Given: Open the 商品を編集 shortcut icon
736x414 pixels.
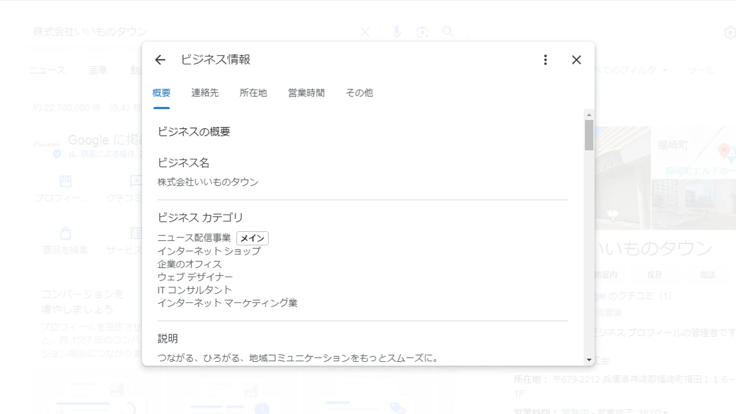Looking at the screenshot, I should pos(66,234).
